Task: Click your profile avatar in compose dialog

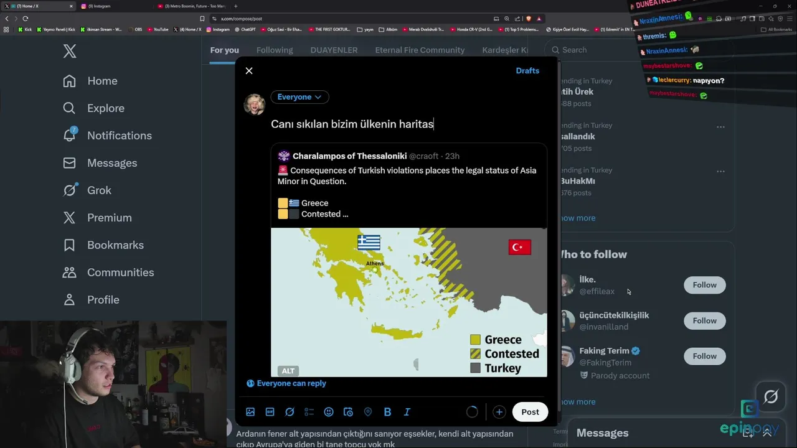Action: (x=254, y=105)
